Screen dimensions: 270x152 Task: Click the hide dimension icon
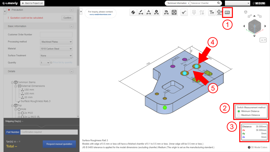pos(166,12)
